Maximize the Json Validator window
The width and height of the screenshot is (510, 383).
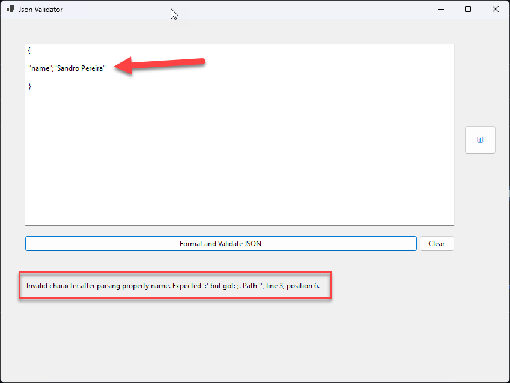click(468, 10)
